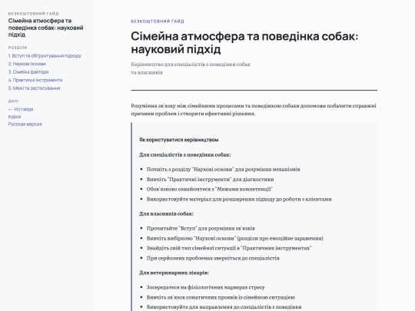The image size is (415, 311).
Task: Open sidebar section 1. Вступ та обґрунтування підходу
Action: point(45,56)
